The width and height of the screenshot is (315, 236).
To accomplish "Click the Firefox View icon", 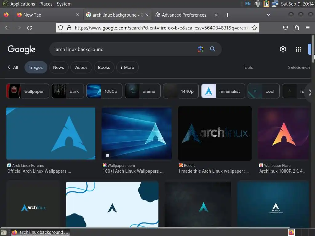I will [x=6, y=15].
